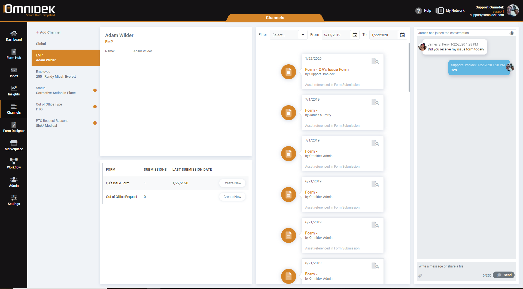The height and width of the screenshot is (289, 523).
Task: Click the form icon beside James S. Perry entry
Action: (288, 113)
